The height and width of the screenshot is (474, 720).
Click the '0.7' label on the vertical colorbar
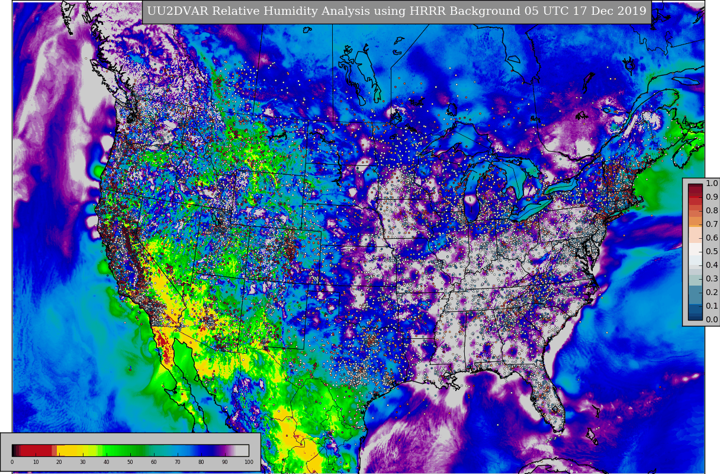(712, 224)
